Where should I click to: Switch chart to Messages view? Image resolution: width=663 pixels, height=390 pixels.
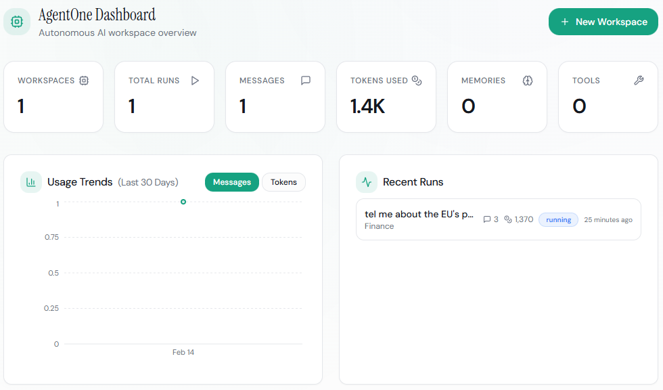231,182
